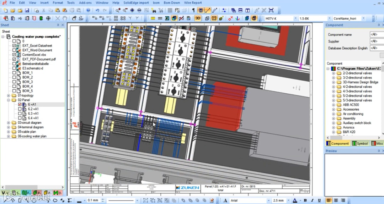Toggle the 3D view button
The image size is (384, 204).
198,18
